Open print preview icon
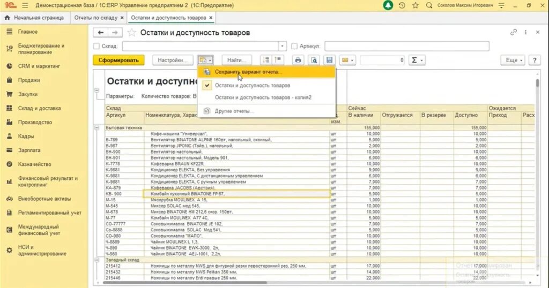 click(x=314, y=60)
